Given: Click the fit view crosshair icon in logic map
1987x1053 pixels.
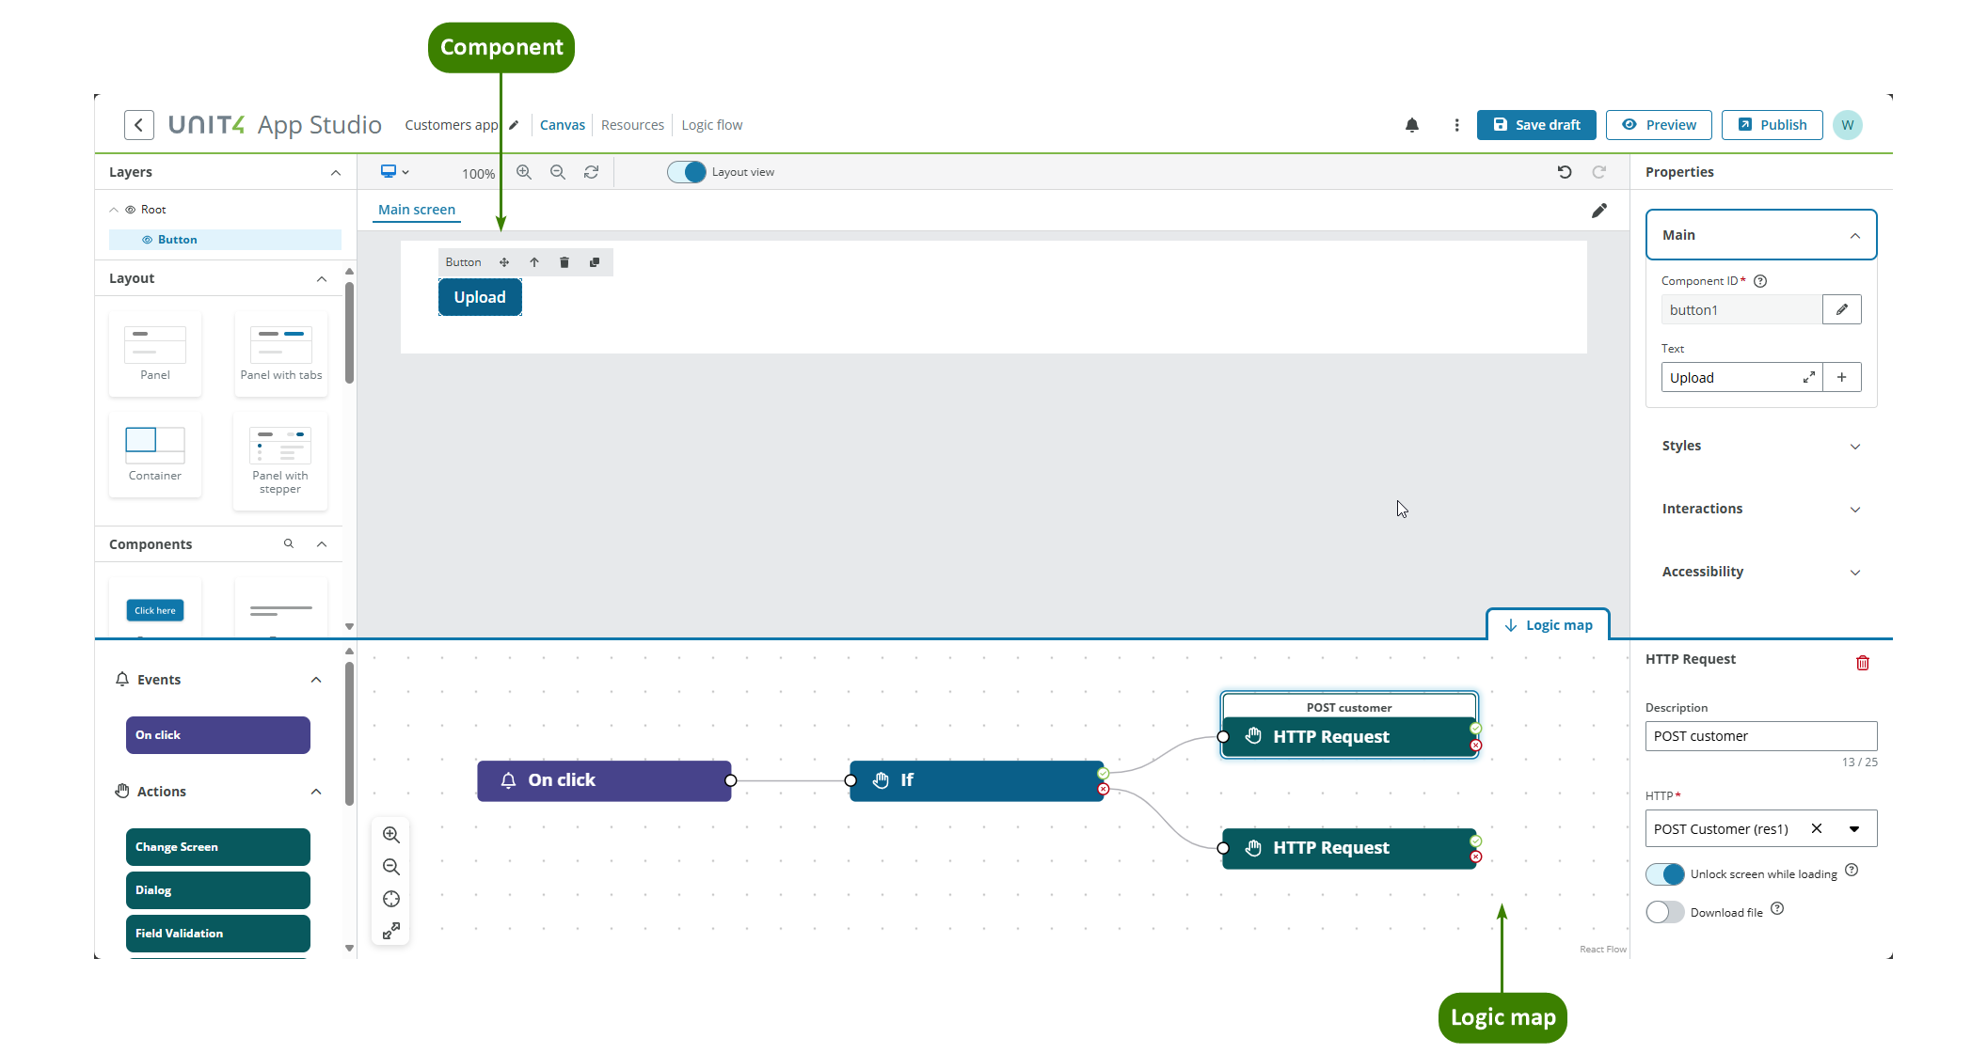Looking at the screenshot, I should pos(391,899).
